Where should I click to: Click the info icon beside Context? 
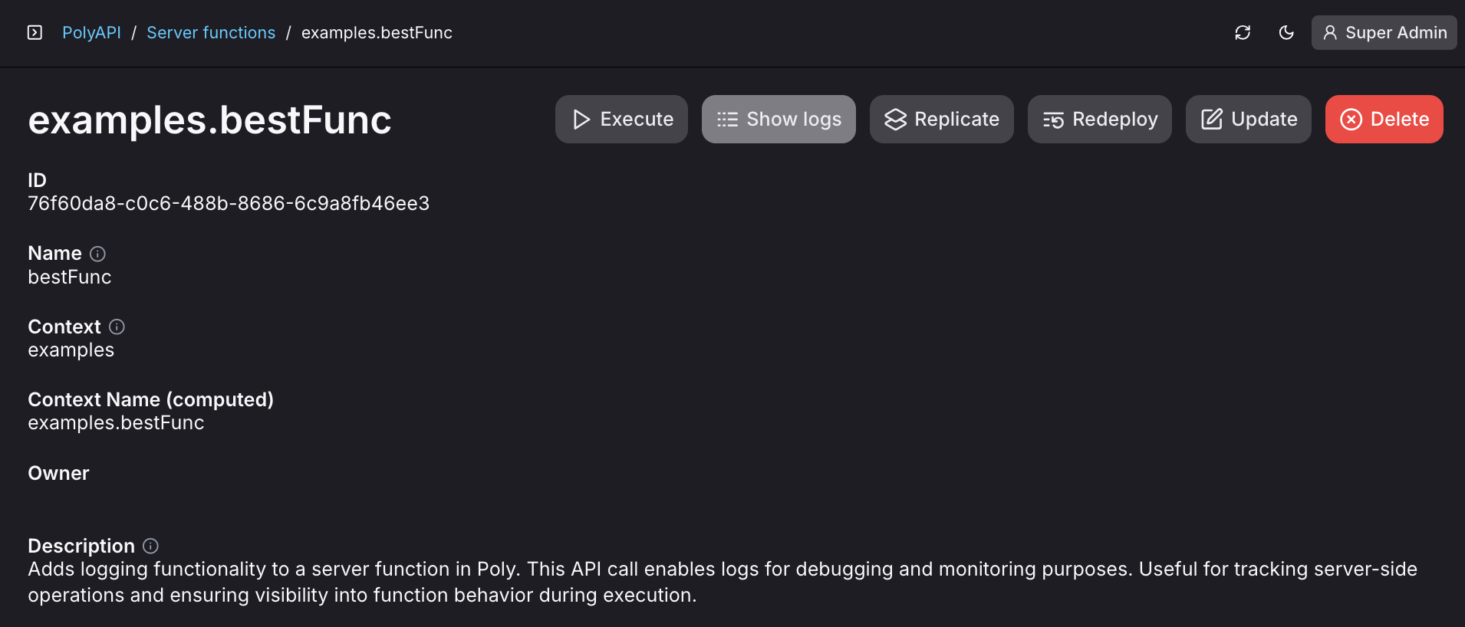[117, 327]
